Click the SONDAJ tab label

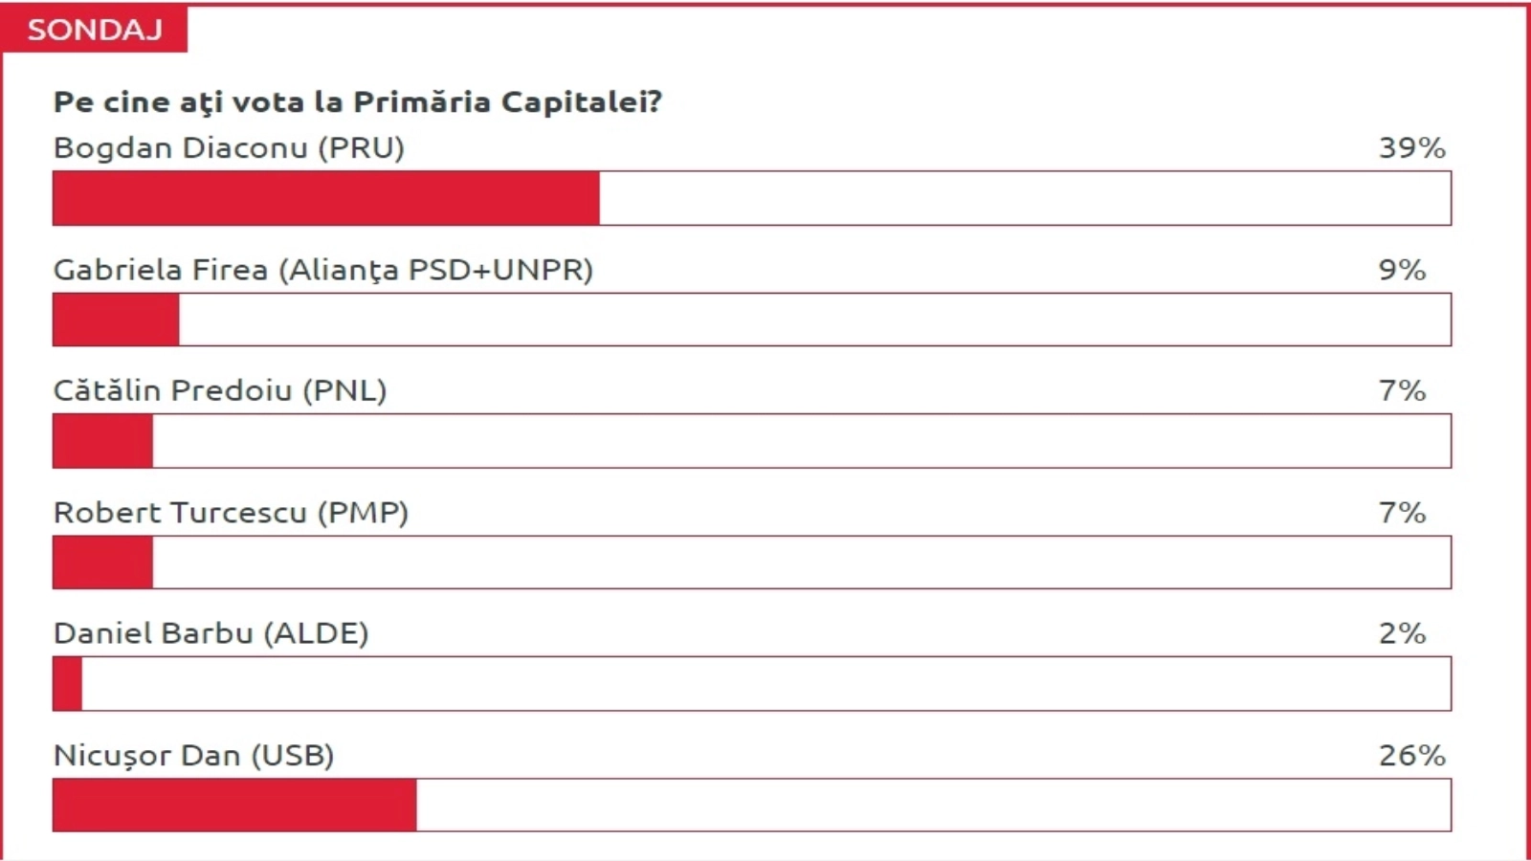(95, 30)
